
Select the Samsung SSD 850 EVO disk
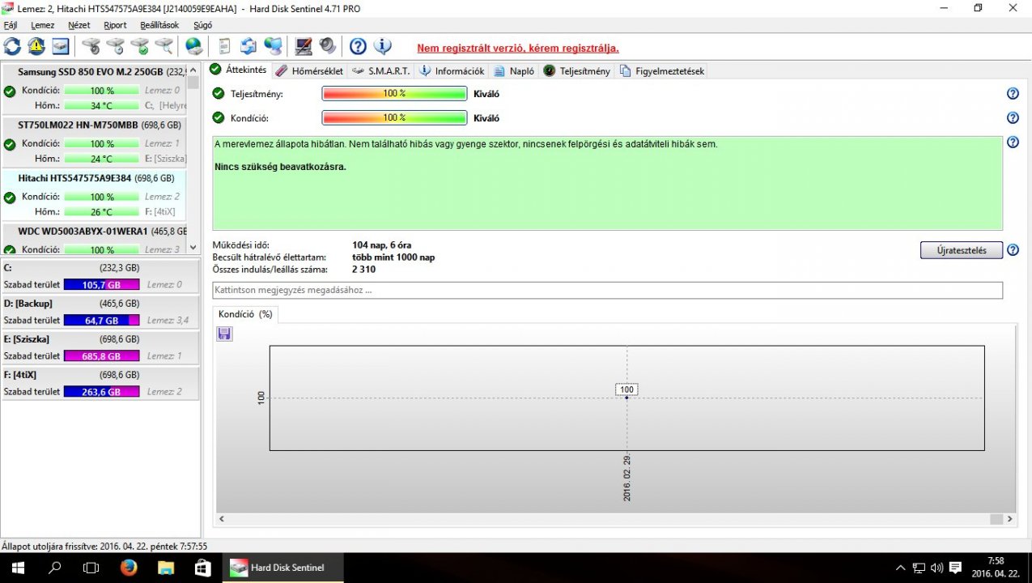(94, 89)
